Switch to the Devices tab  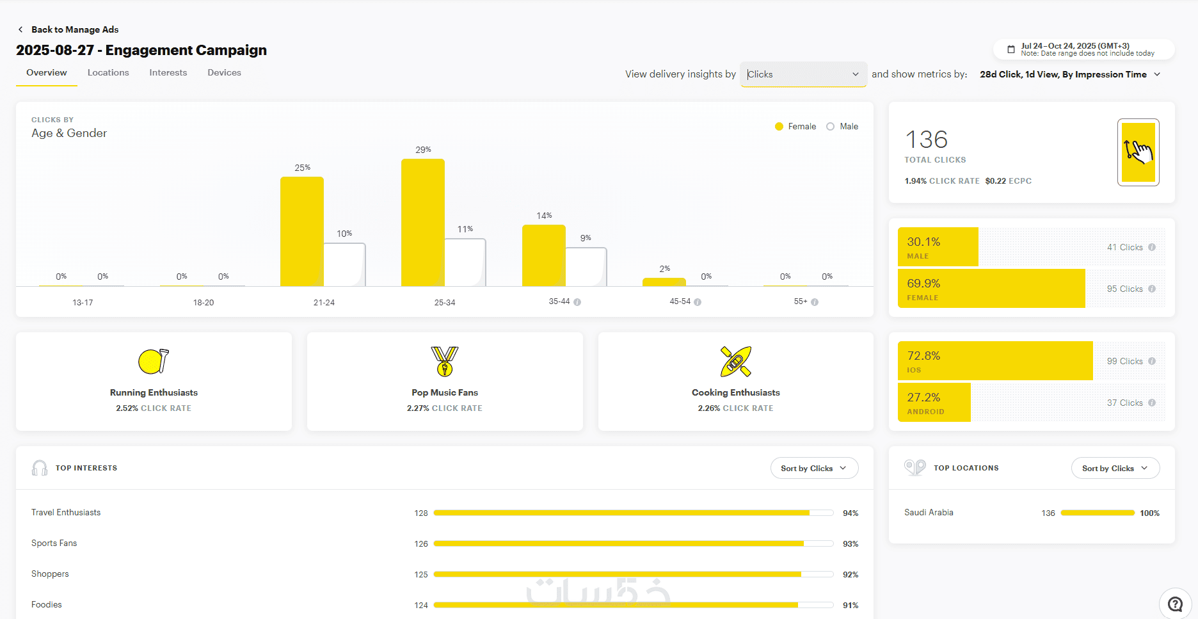(224, 73)
